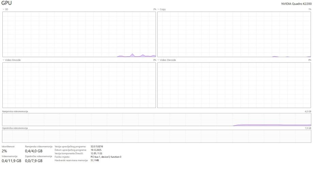
Task: Click the 4,0 GB graph maximum label
Action: 308,112
